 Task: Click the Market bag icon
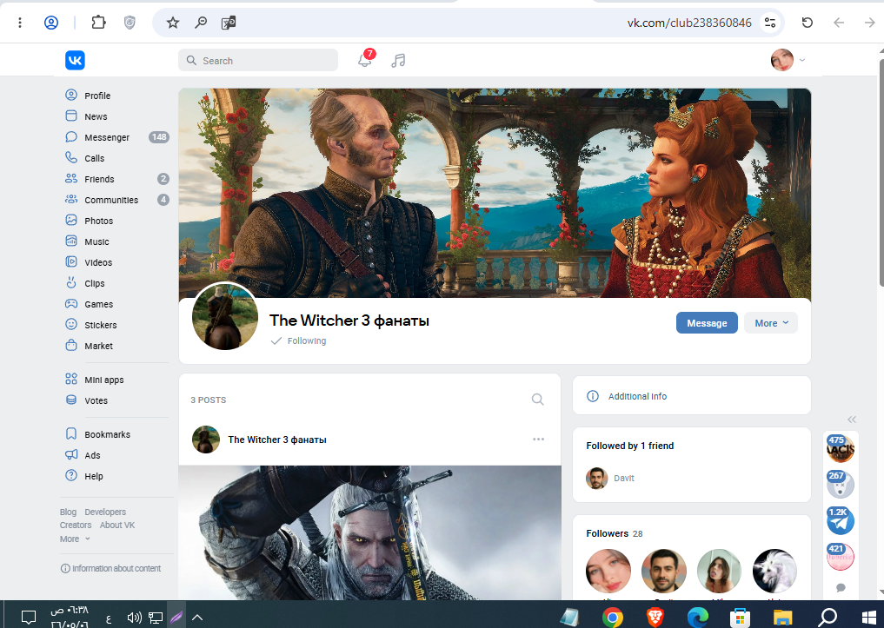click(x=71, y=345)
